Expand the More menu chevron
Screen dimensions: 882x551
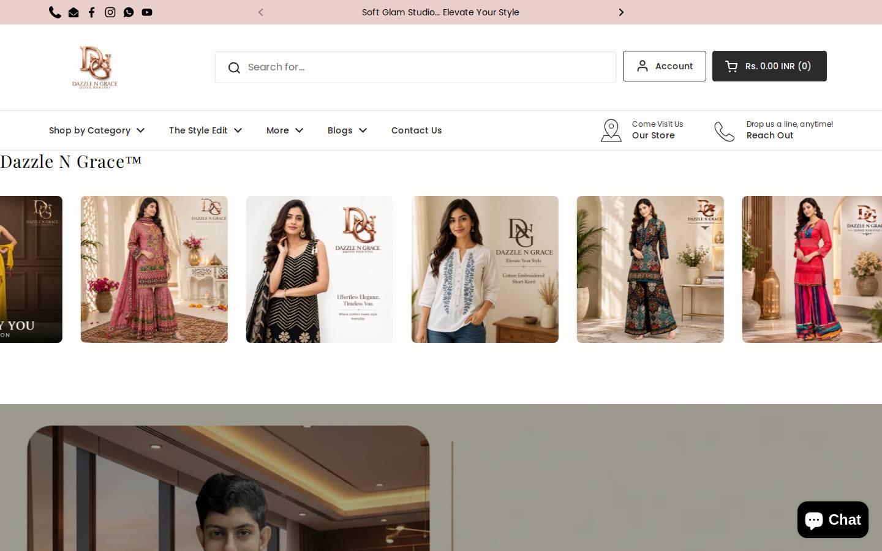[x=299, y=130]
